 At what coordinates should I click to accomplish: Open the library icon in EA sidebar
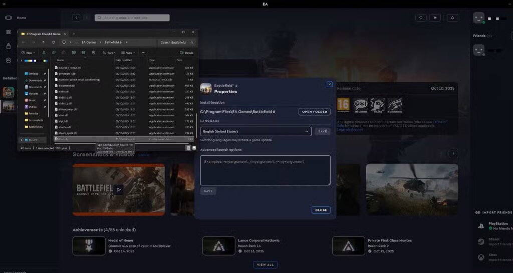[x=9, y=46]
